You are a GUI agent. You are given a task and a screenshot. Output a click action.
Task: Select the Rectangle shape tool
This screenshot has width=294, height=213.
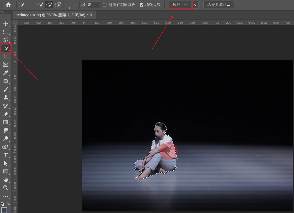tap(6, 172)
